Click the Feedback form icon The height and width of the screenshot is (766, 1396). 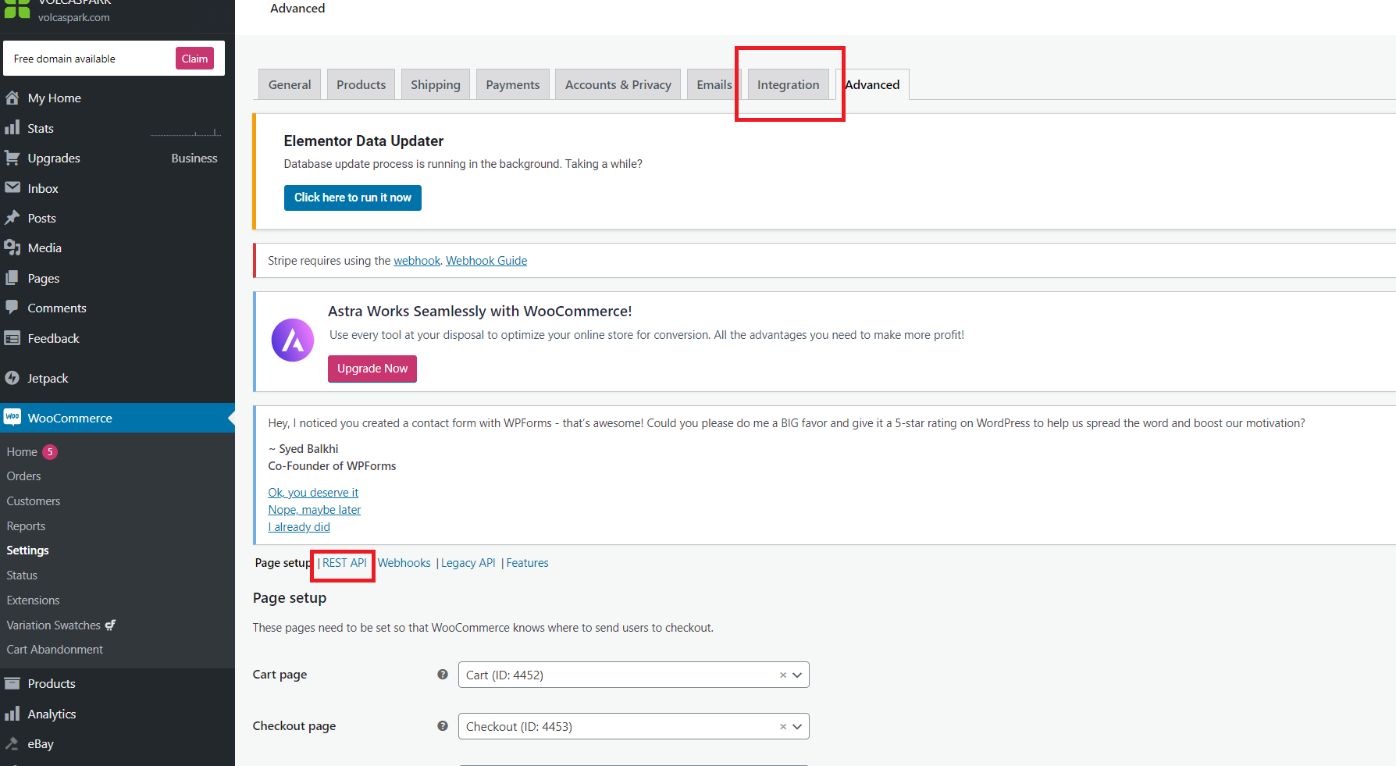[x=12, y=338]
